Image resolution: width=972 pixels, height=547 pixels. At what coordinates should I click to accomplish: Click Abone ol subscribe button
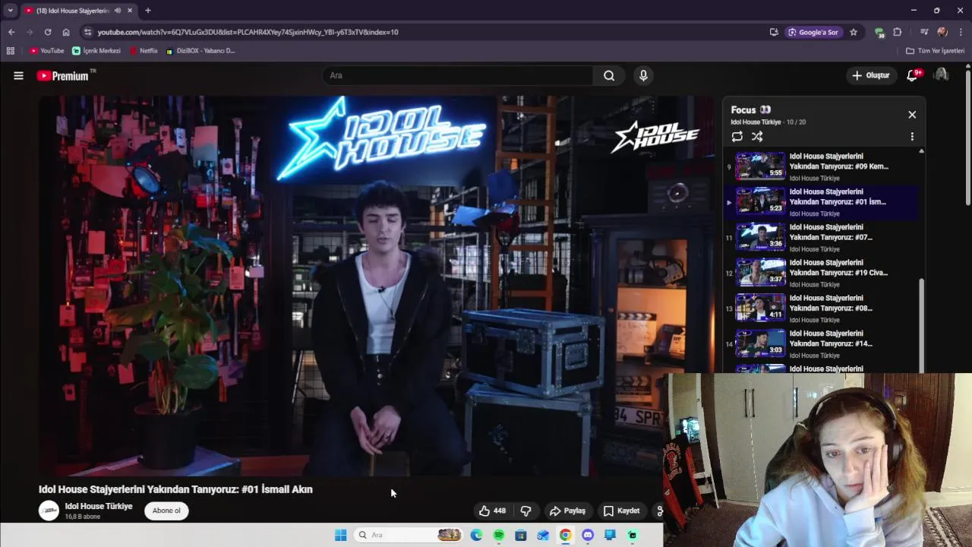[x=166, y=511]
